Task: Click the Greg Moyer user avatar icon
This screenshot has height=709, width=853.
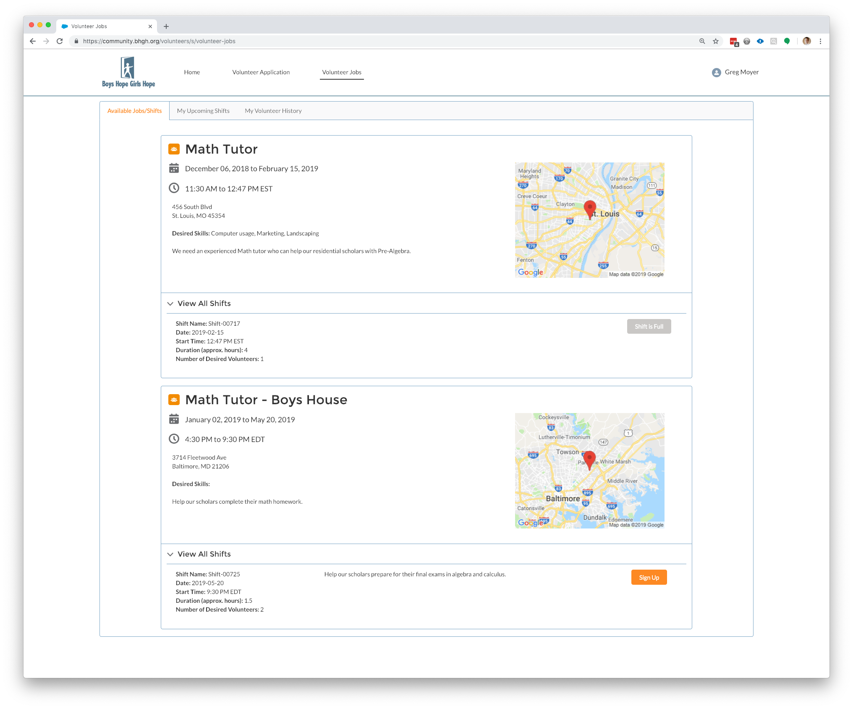Action: pyautogui.click(x=716, y=72)
